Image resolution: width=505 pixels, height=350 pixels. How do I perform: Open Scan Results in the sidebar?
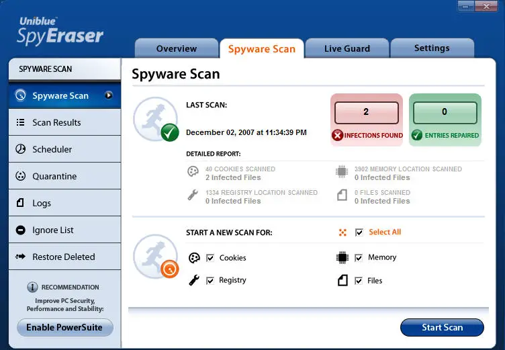tap(64, 122)
